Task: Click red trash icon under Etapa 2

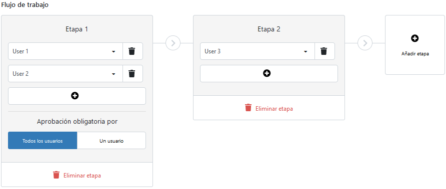Action: (x=248, y=108)
